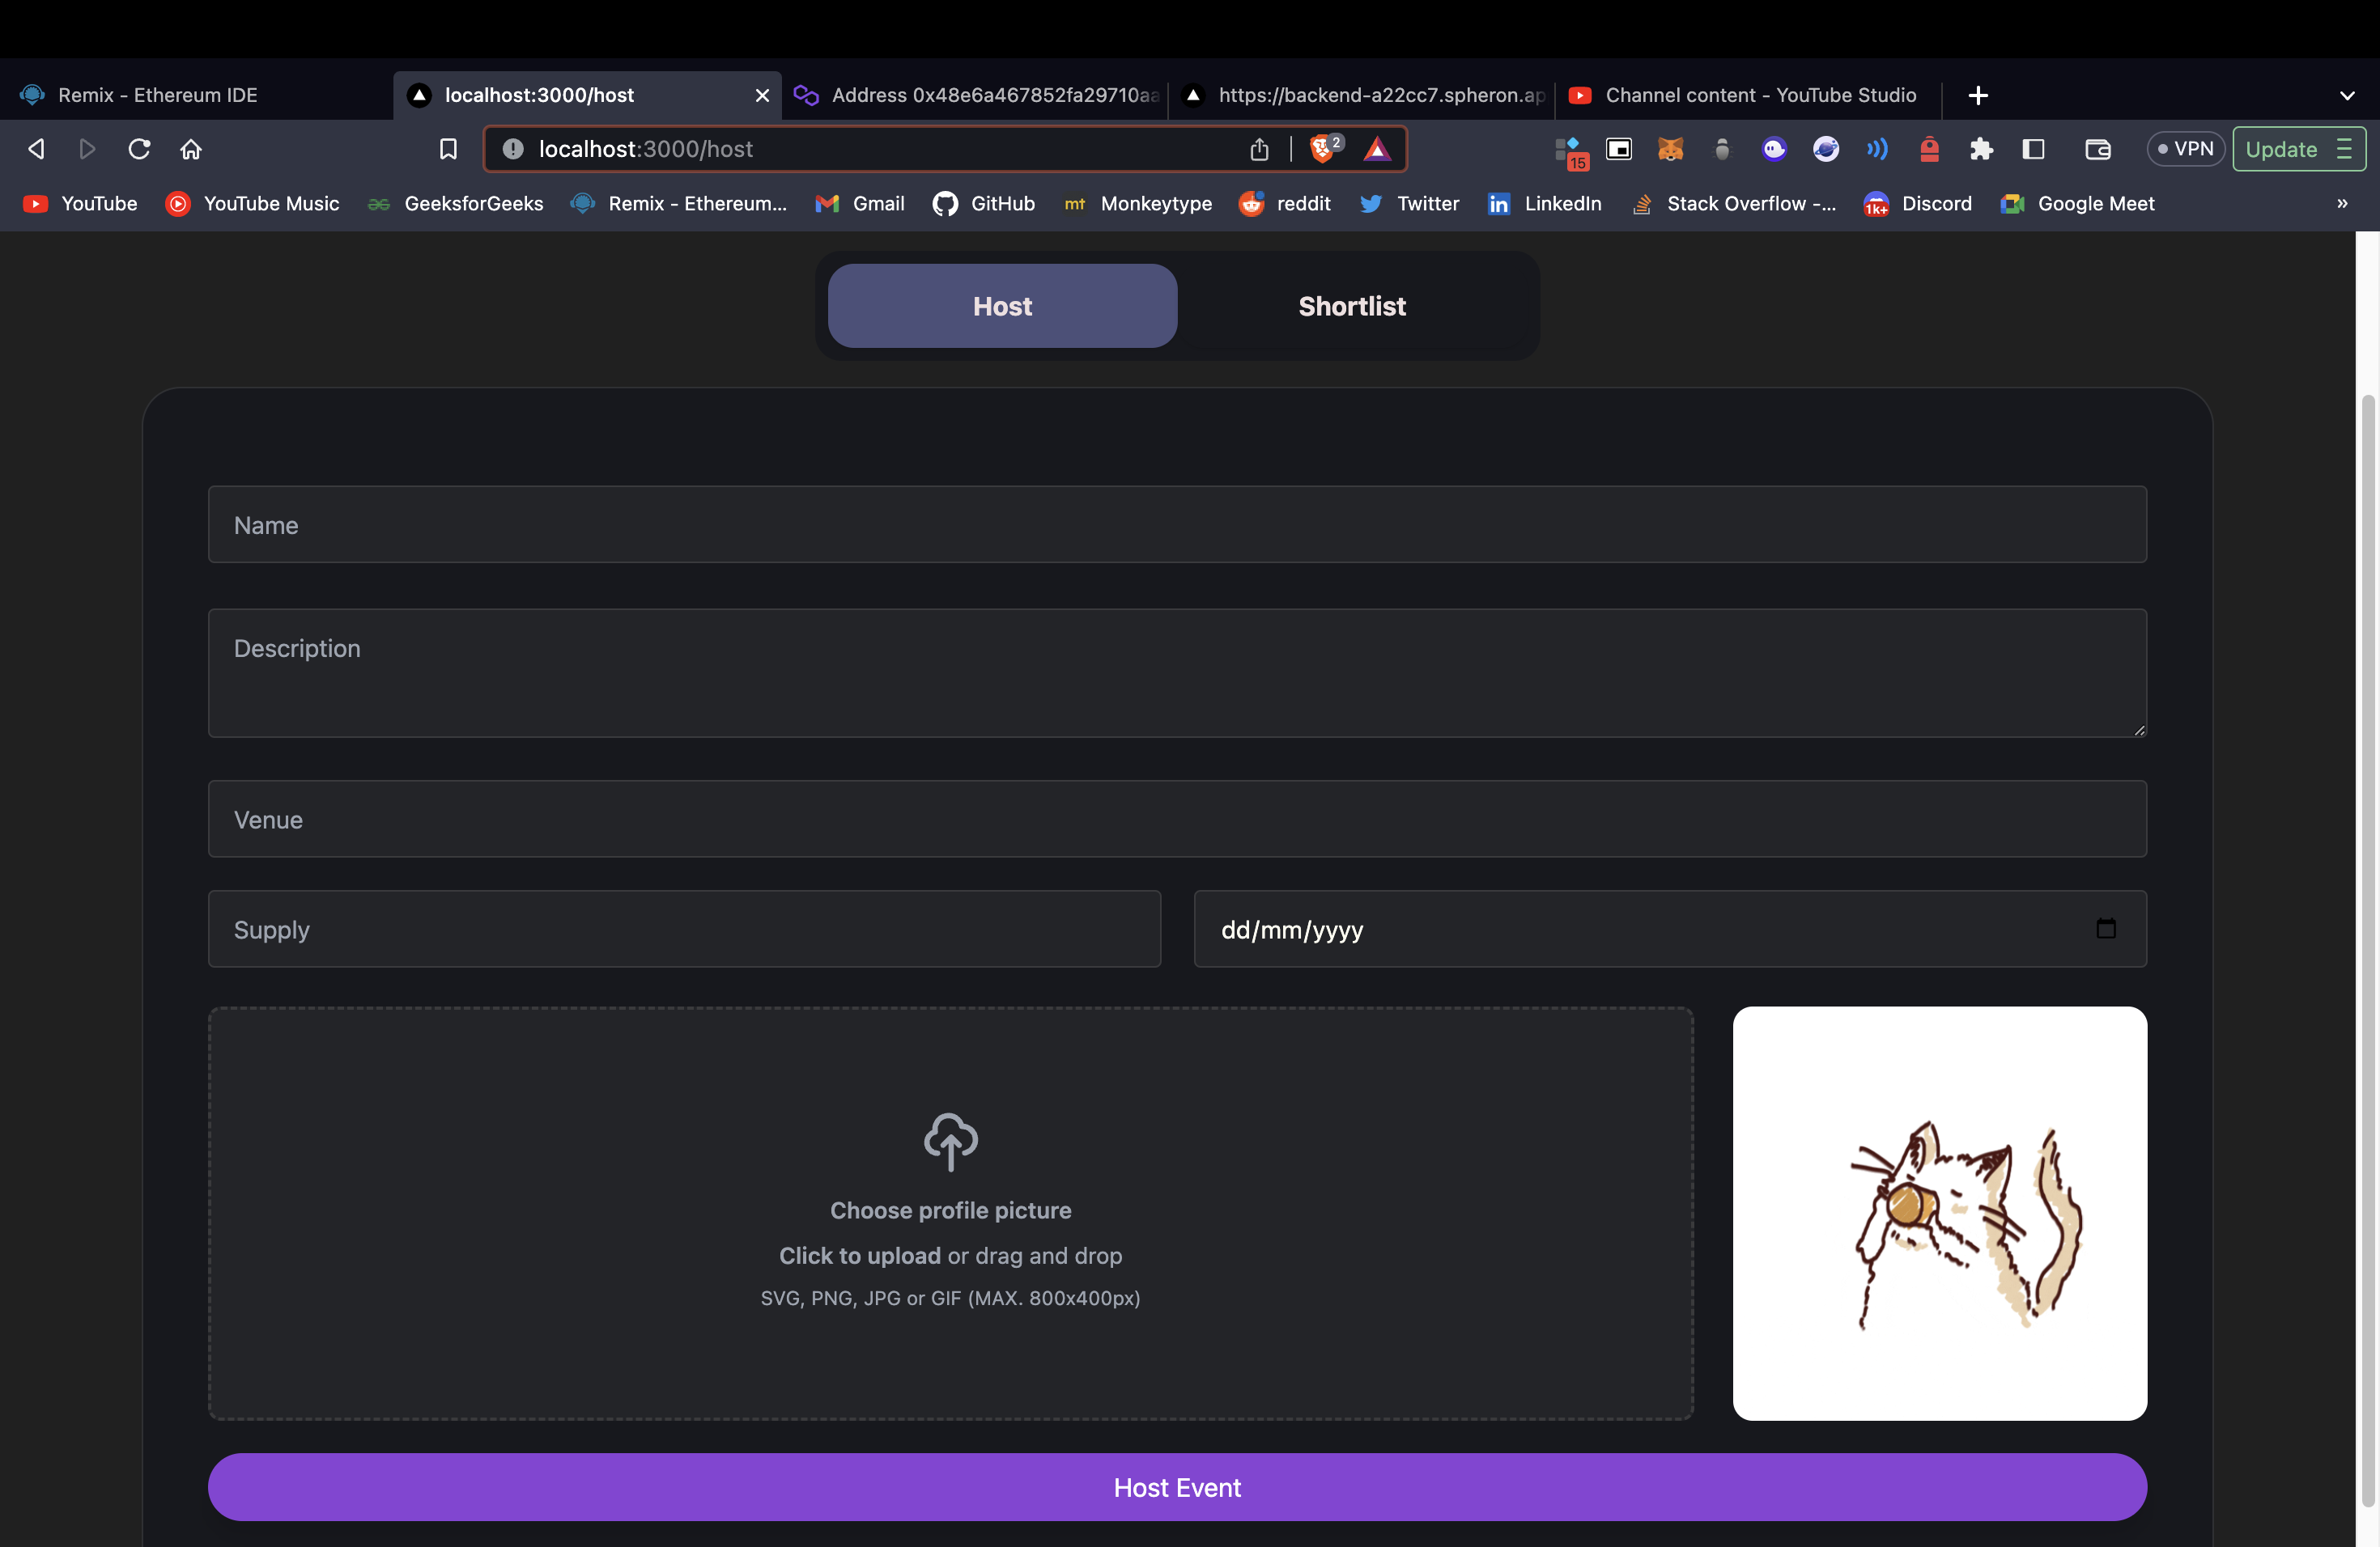
Task: Toggle the sidebar panel icon
Action: (2033, 149)
